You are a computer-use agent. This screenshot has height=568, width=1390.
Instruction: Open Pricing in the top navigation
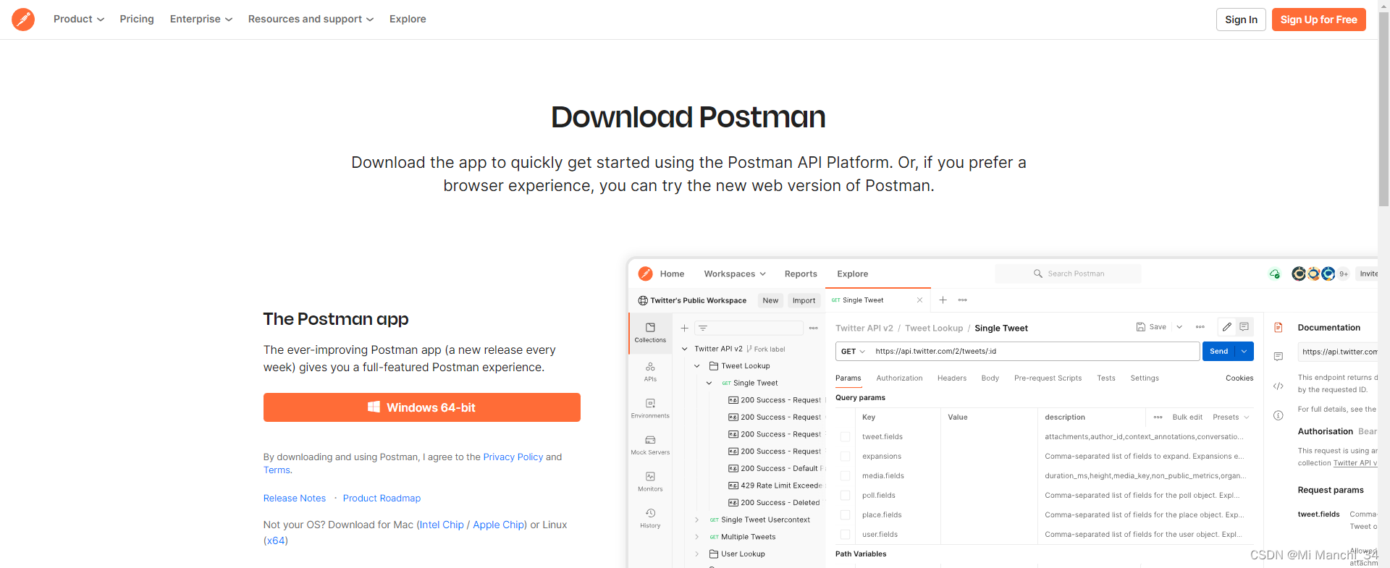137,19
